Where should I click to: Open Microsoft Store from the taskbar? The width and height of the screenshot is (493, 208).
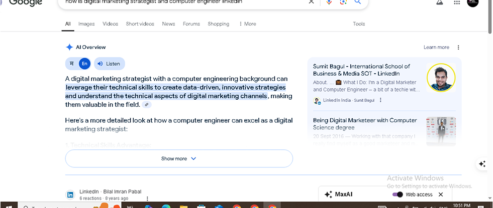[201, 206]
